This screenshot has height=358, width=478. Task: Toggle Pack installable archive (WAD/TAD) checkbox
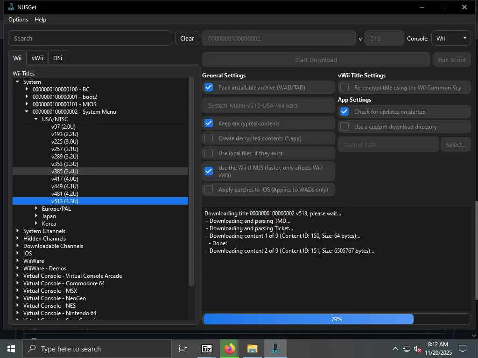209,87
